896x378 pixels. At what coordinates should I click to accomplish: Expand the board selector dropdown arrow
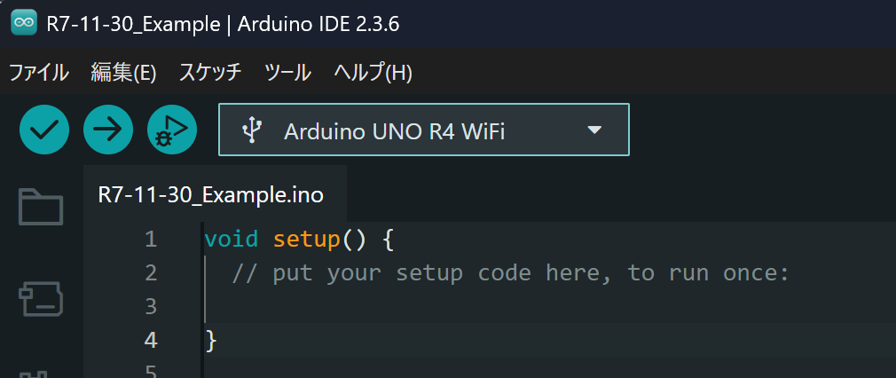click(594, 130)
